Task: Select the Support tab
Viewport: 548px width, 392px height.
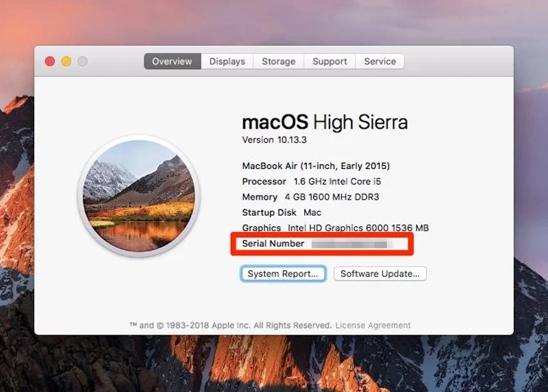Action: (329, 62)
